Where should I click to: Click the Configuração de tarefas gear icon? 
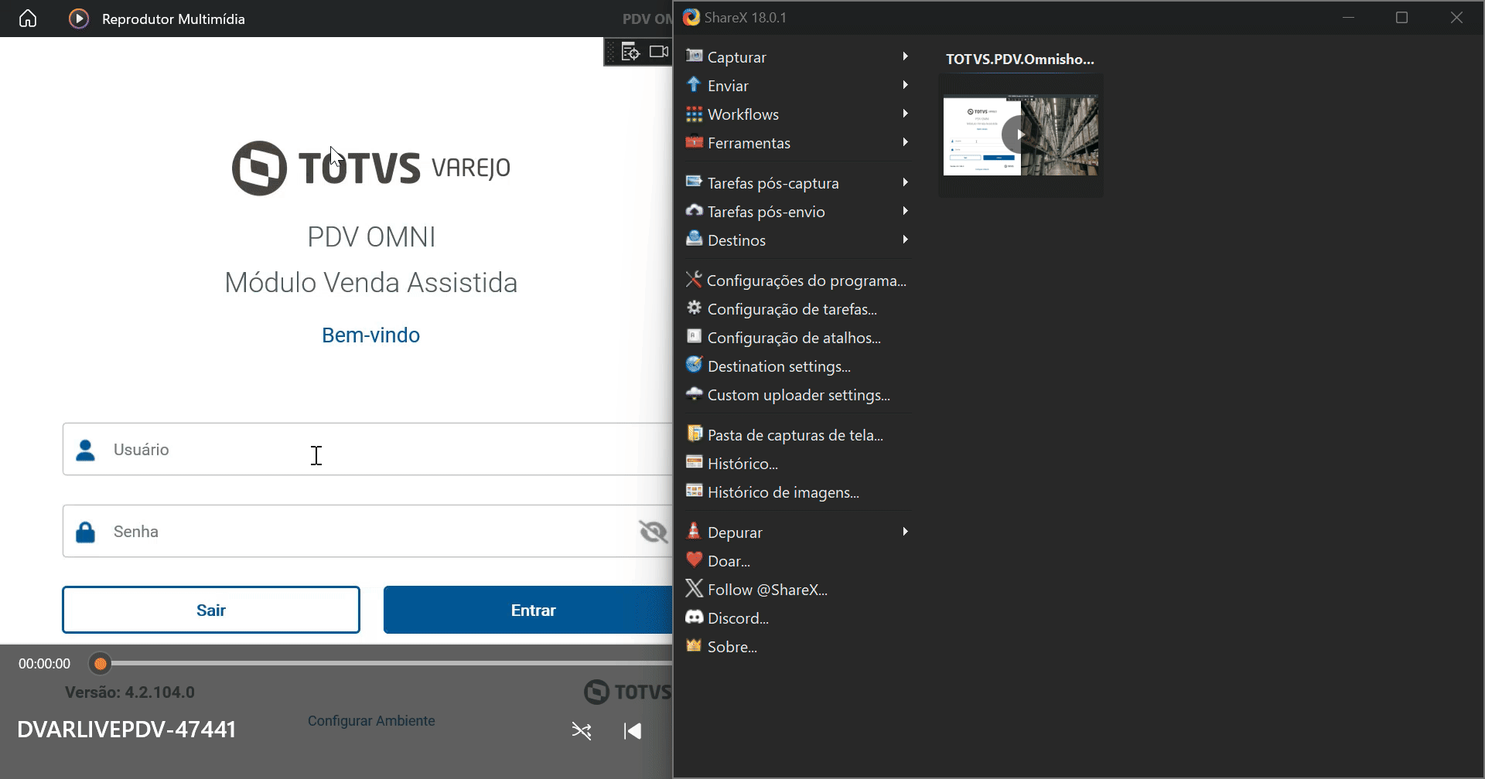[x=695, y=308]
